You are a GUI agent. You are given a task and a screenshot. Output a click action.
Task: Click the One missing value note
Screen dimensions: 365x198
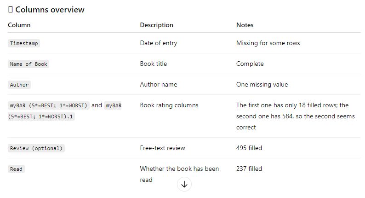tap(262, 84)
